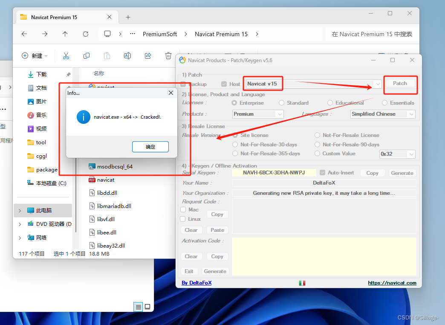
Task: Open the Languages Simplified Chinese dropdown
Action: [x=411, y=114]
